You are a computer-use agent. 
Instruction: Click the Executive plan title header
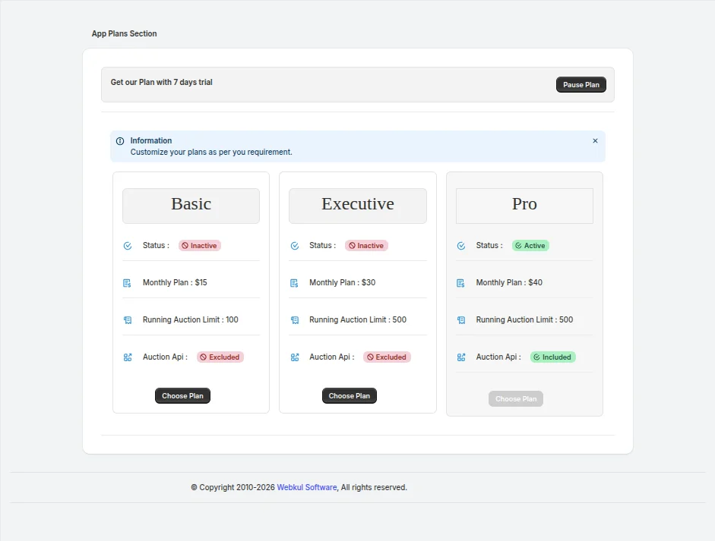pyautogui.click(x=358, y=206)
